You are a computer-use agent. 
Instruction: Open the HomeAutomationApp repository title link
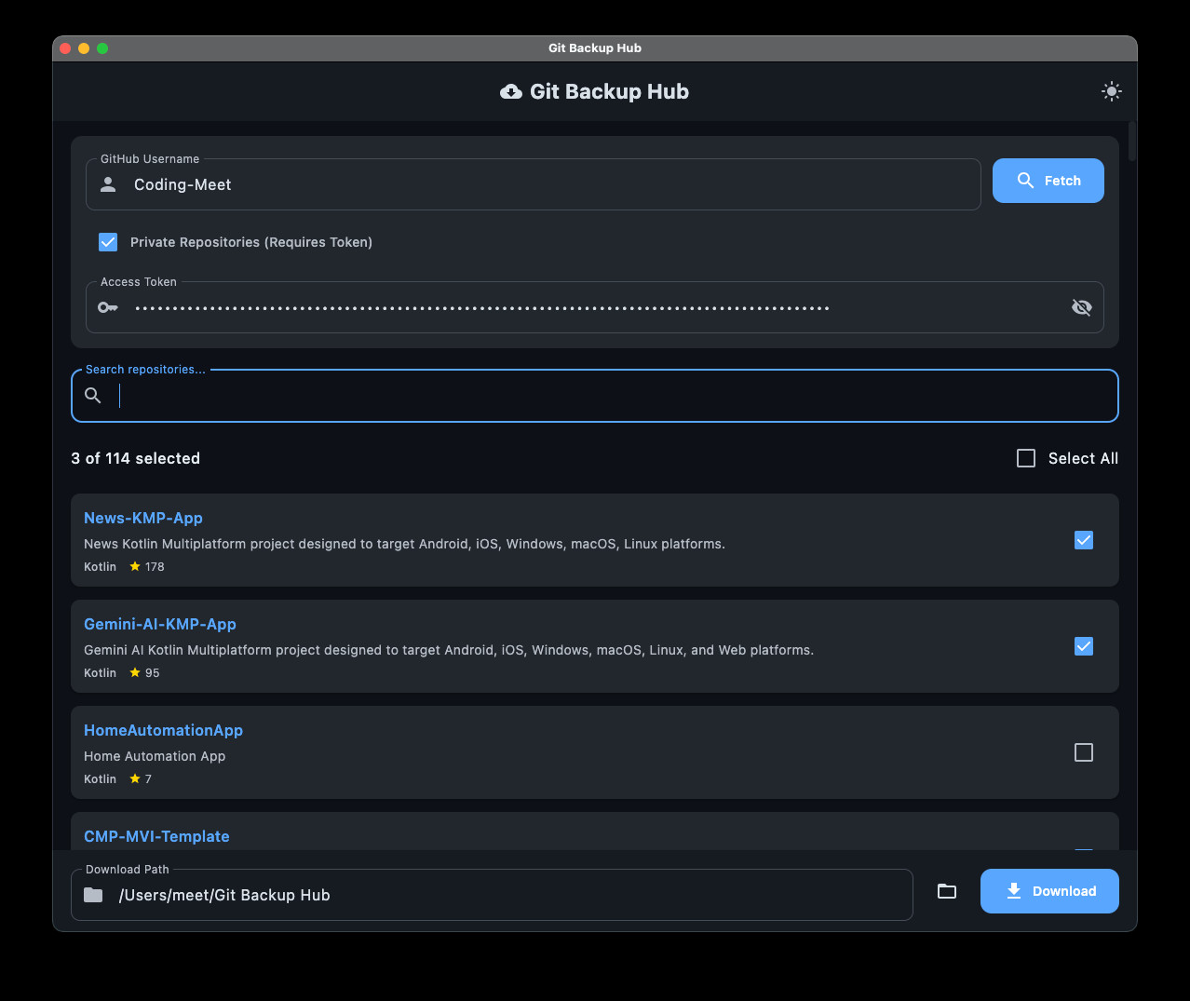(x=163, y=730)
